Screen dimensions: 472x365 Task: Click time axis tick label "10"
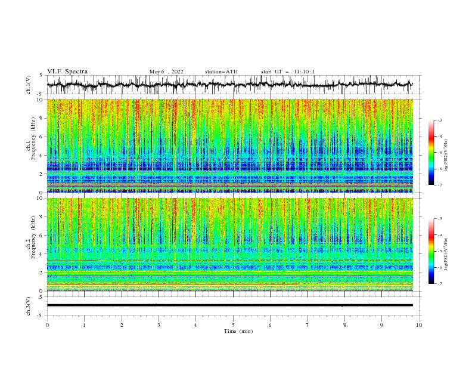(x=419, y=325)
